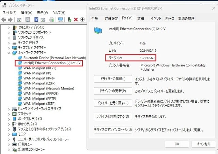This screenshot has height=154, width=218.
Task: Click the driver version value 12.19.2.60
Action: point(147,58)
